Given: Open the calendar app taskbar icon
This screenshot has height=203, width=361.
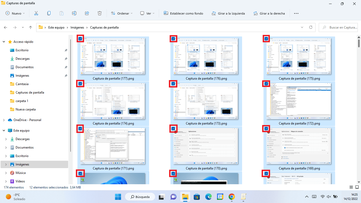Looking at the screenshot, I should 220,197.
